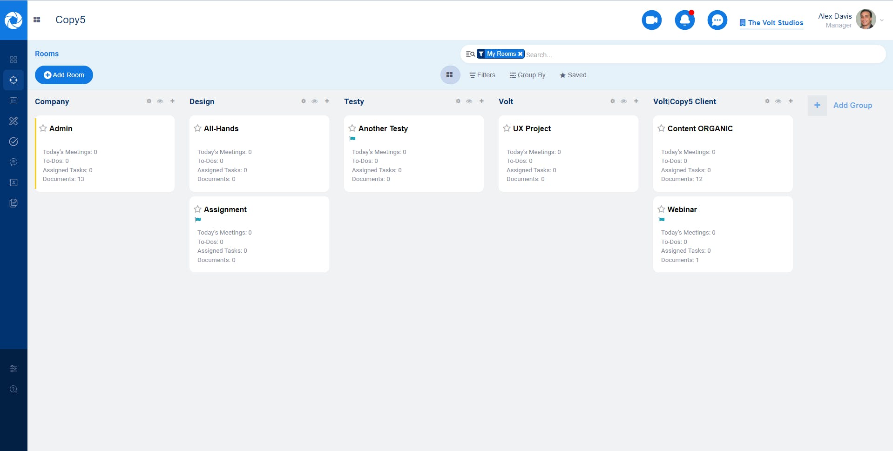
Task: Open the Saved filters dropdown
Action: (573, 75)
